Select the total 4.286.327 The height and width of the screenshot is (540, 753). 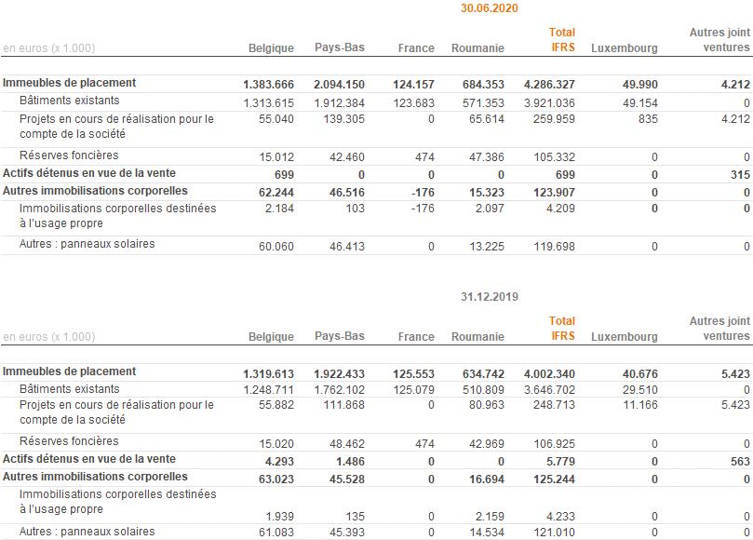click(549, 85)
